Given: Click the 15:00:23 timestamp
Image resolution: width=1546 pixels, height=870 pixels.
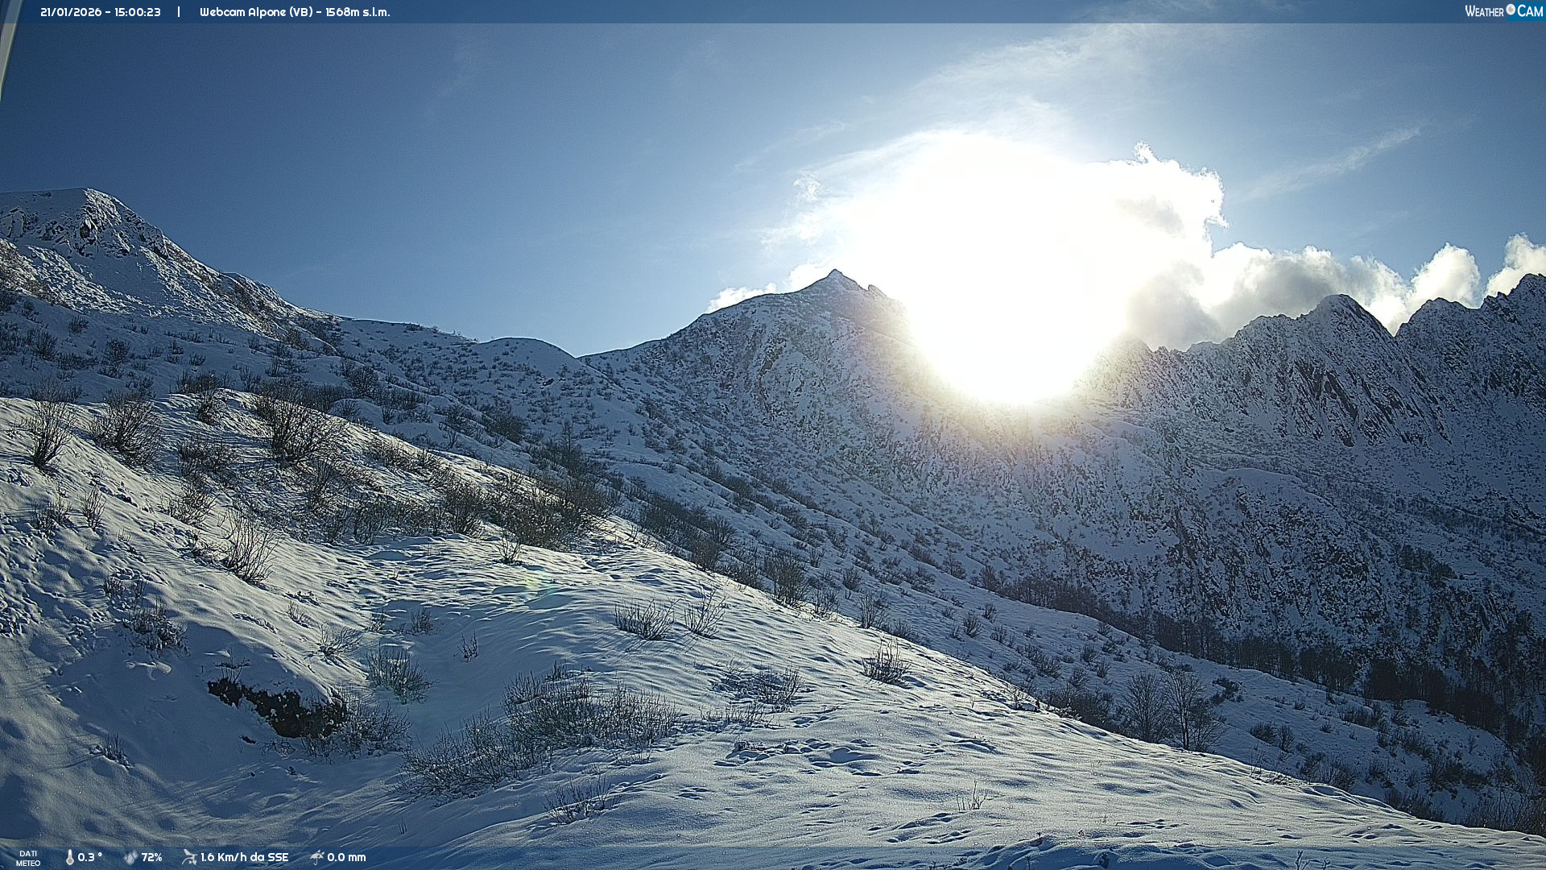Looking at the screenshot, I should [136, 12].
